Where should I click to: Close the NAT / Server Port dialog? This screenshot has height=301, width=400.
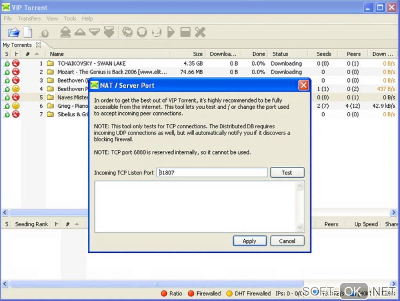[x=304, y=85]
